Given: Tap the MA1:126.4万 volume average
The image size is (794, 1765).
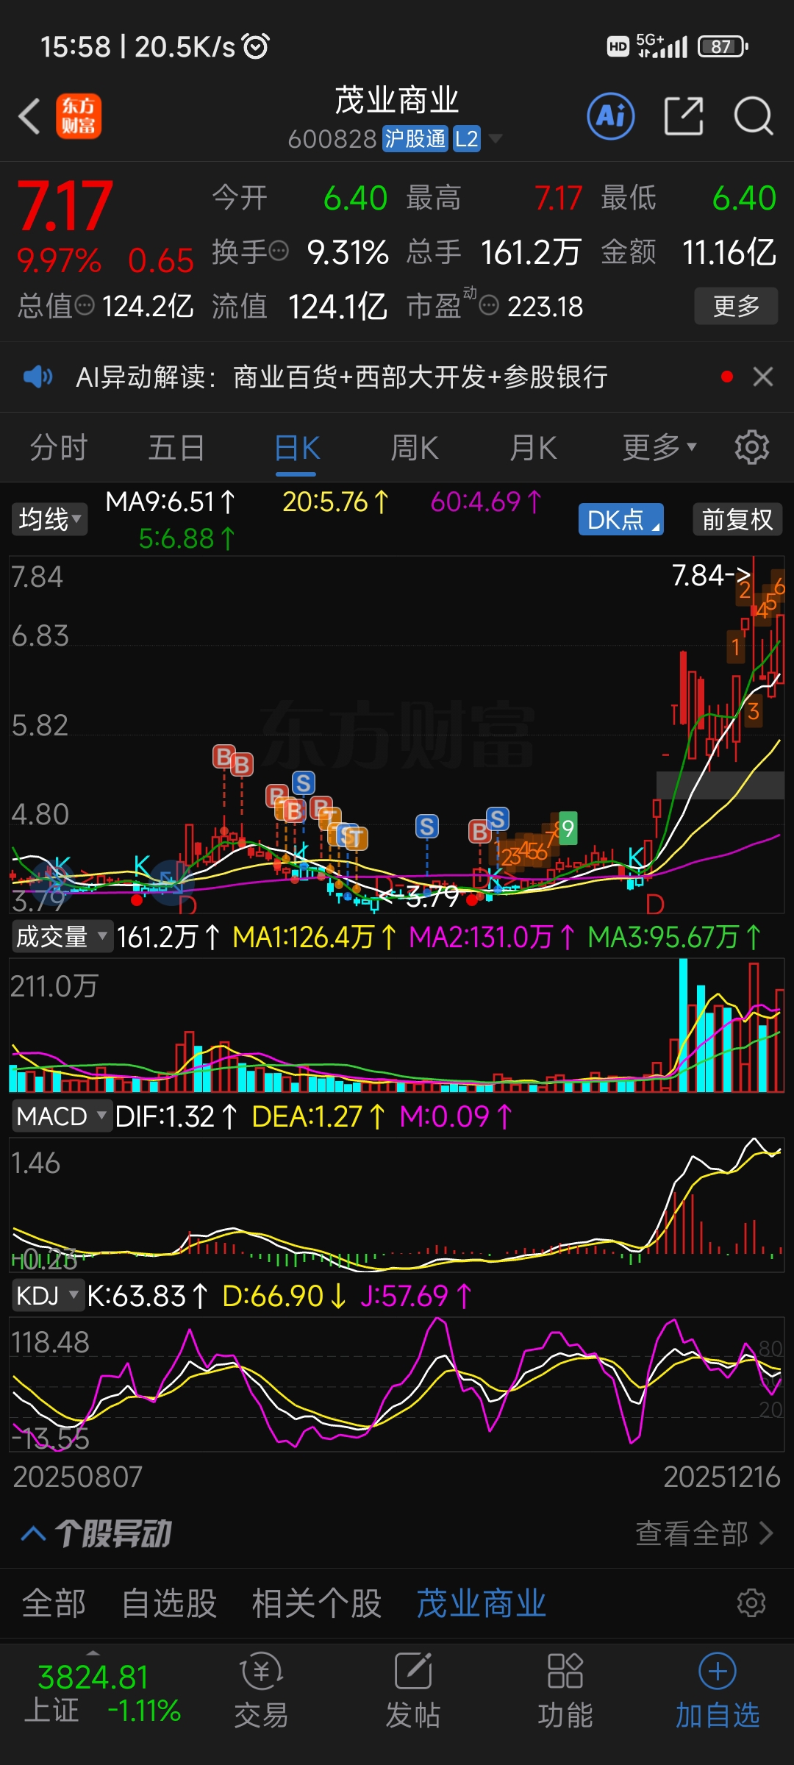Looking at the screenshot, I should tap(314, 937).
